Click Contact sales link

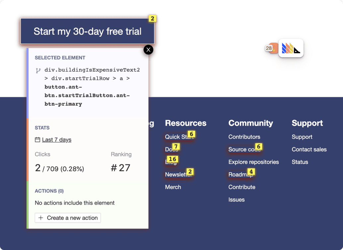tap(309, 149)
